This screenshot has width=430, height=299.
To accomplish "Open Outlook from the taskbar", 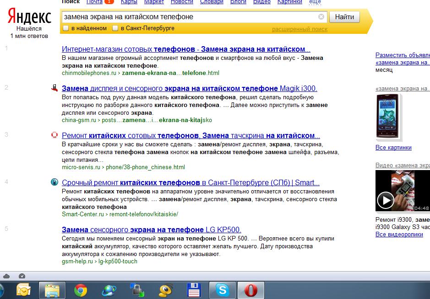I will click(x=23, y=290).
